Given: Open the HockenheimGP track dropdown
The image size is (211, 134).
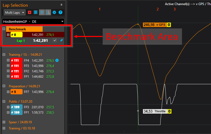Looking at the screenshot, I should pos(33,21).
